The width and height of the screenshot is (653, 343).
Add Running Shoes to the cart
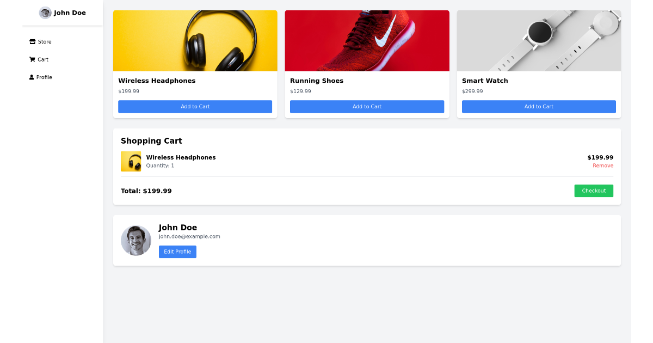pyautogui.click(x=367, y=106)
